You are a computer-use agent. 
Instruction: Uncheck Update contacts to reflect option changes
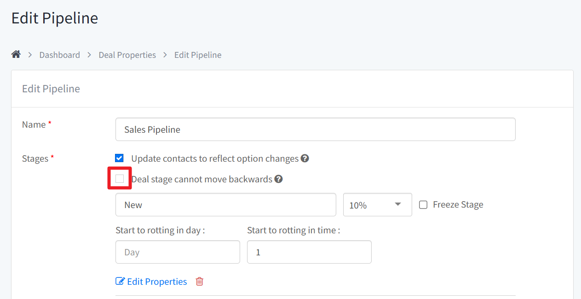pos(120,158)
